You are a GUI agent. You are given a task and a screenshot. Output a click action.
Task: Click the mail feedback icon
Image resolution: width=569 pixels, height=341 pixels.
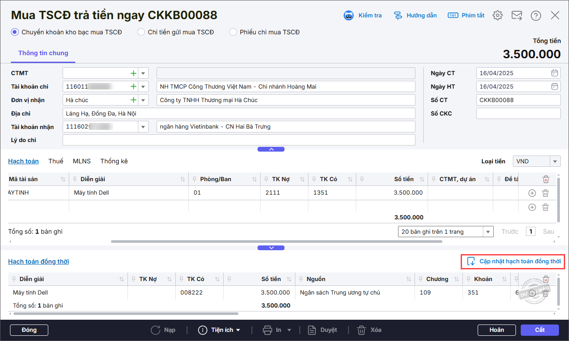coord(516,16)
